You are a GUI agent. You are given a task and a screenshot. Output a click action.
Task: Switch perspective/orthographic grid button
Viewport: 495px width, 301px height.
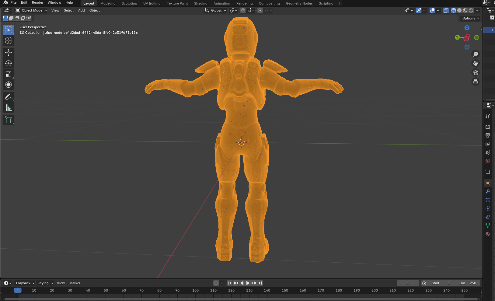[x=476, y=82]
